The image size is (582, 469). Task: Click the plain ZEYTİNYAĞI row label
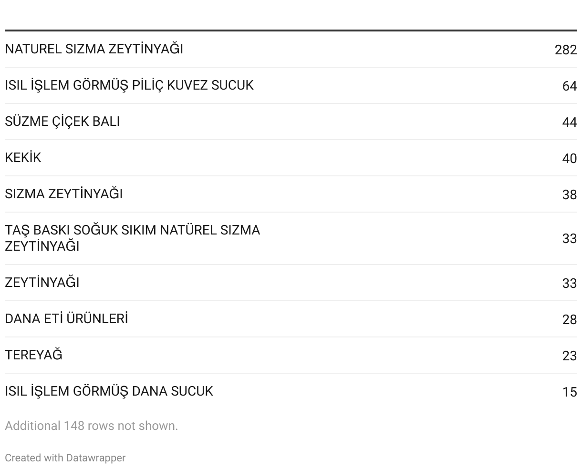pos(42,283)
